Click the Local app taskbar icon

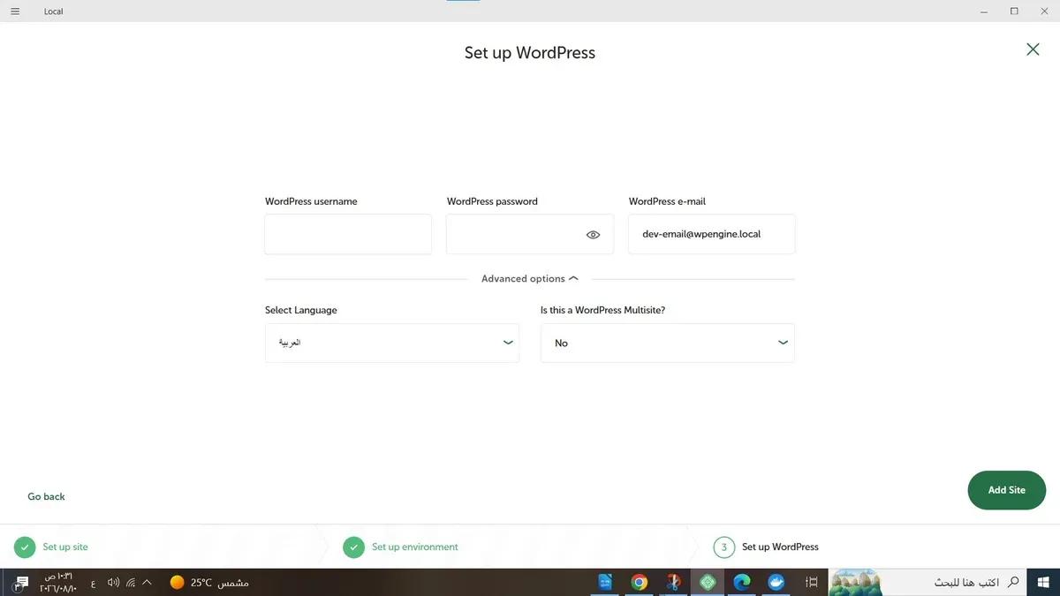708,583
